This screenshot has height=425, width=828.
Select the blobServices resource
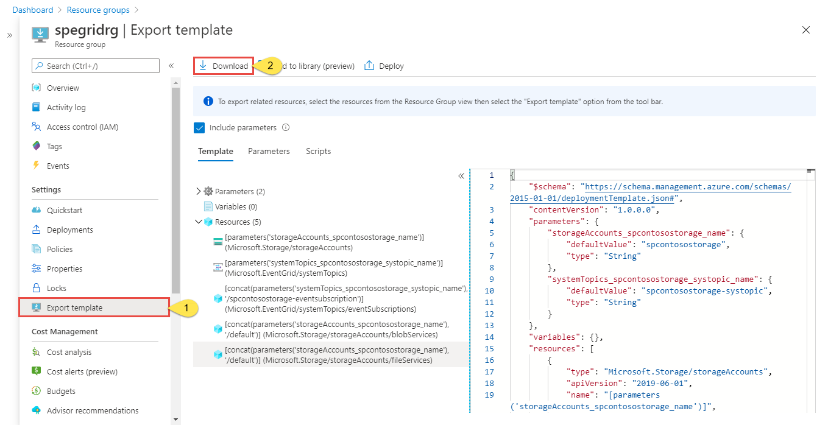coord(331,329)
